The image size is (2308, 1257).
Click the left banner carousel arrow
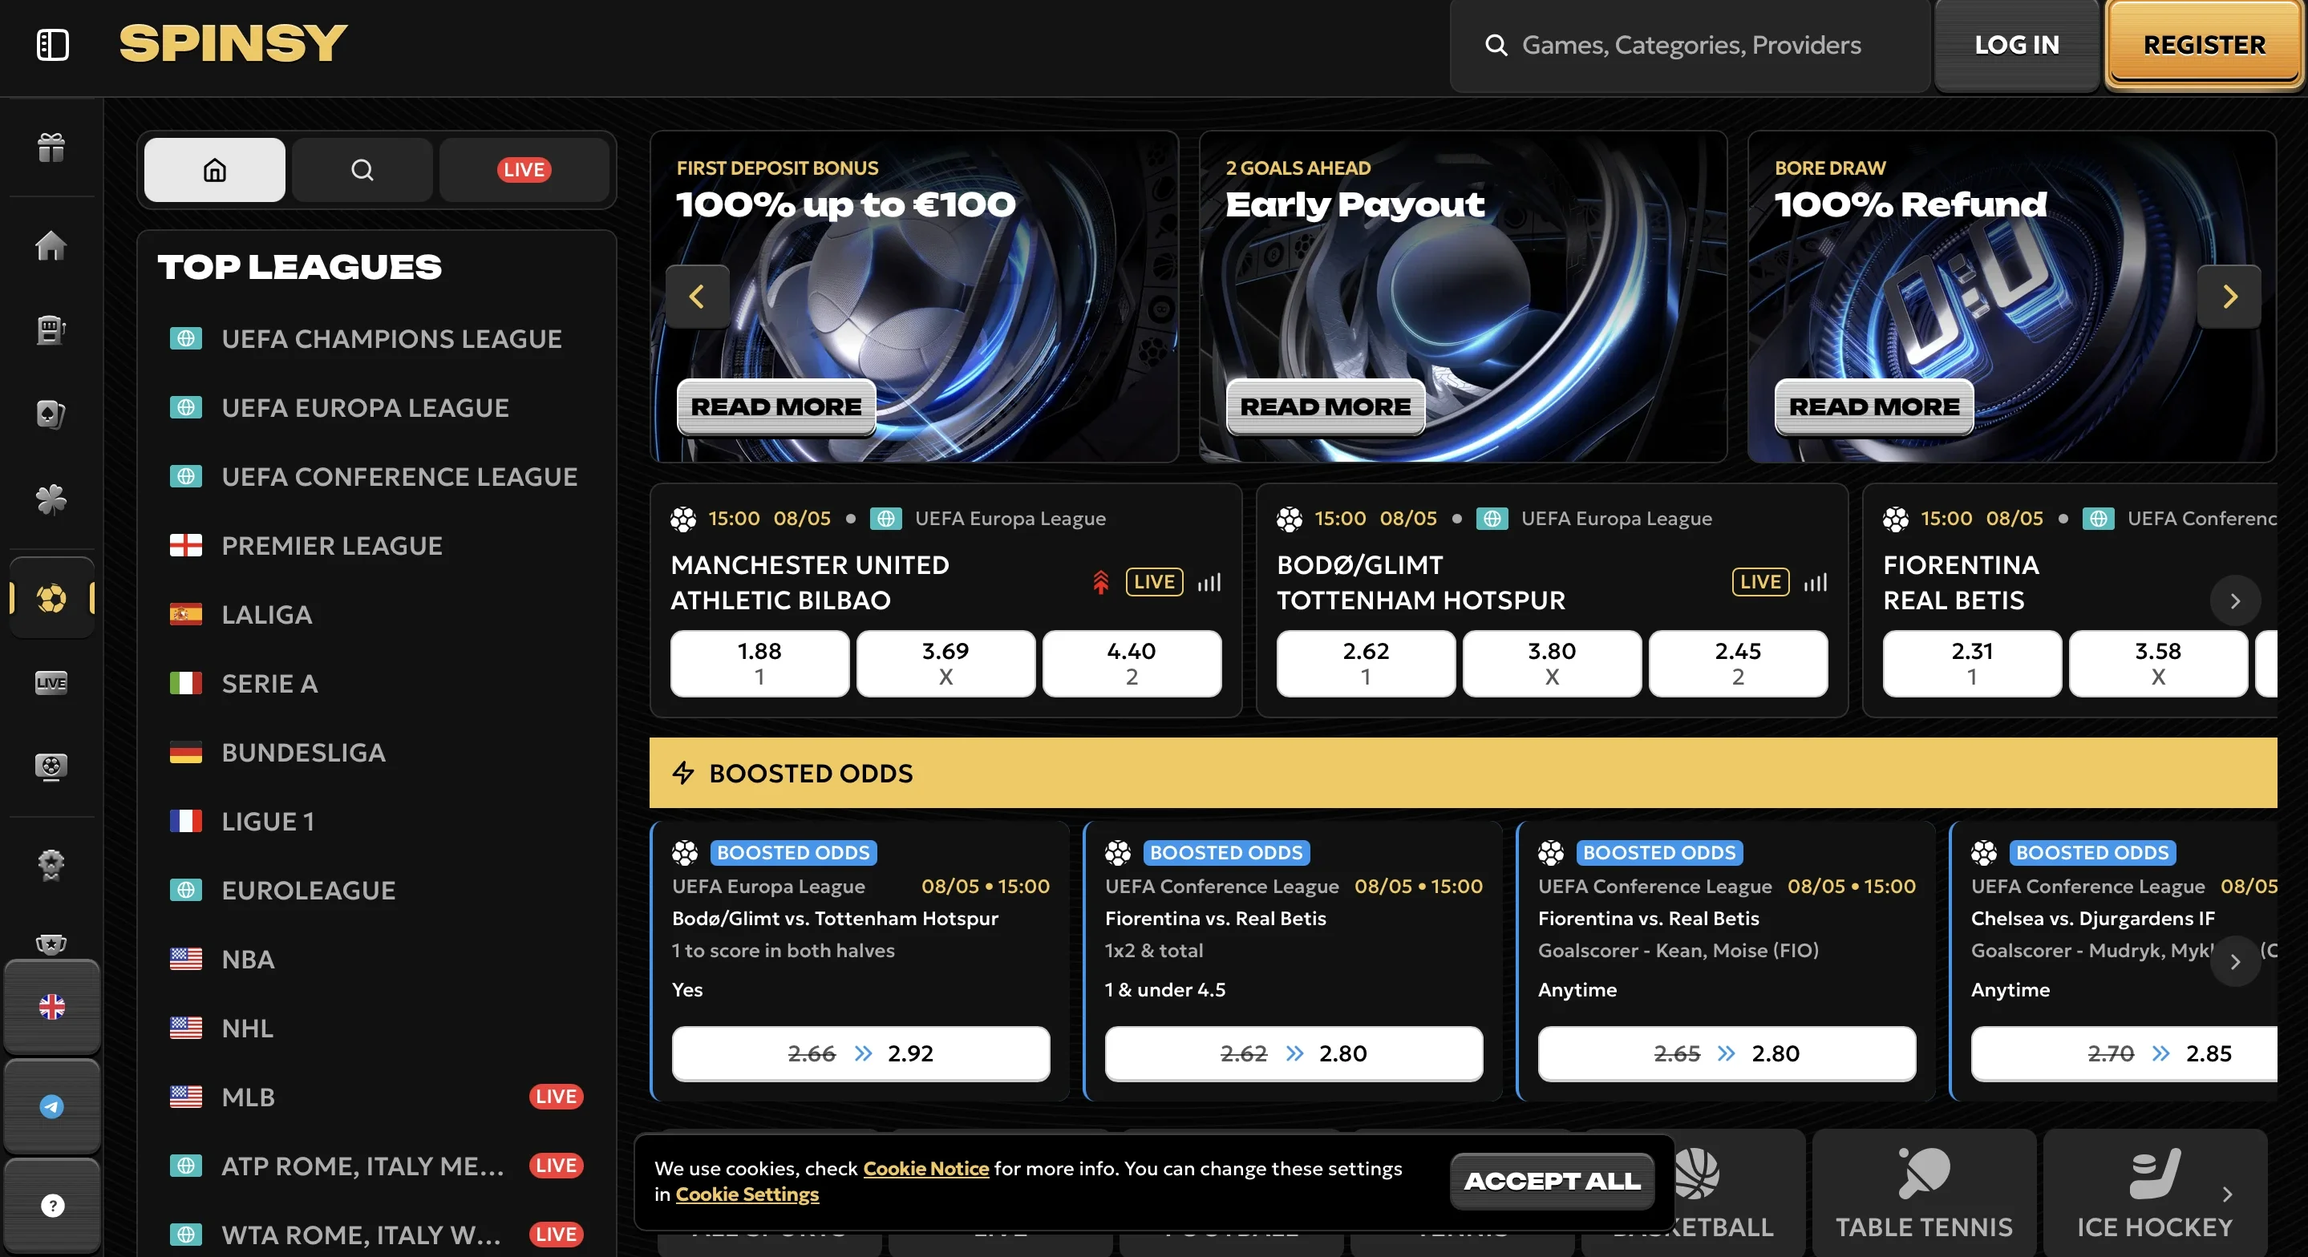pyautogui.click(x=697, y=297)
